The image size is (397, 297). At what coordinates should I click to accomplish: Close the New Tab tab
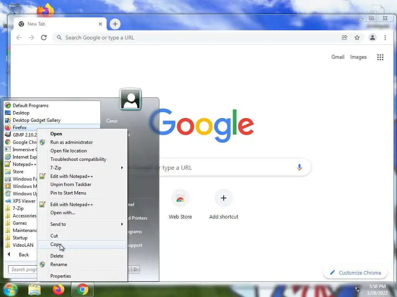pyautogui.click(x=100, y=24)
